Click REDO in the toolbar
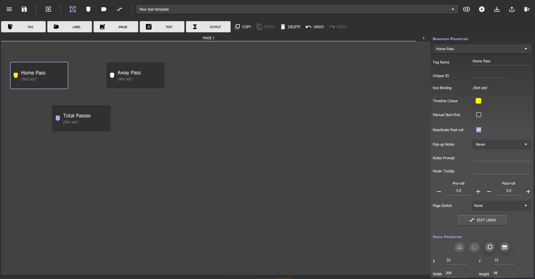The width and height of the screenshot is (535, 279). (x=338, y=27)
